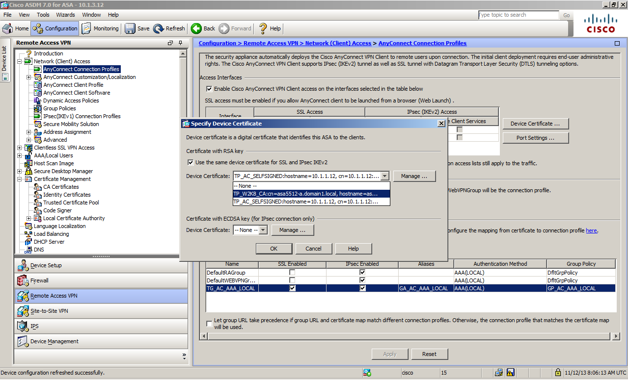Select the Language Localization tree item
Screen dimensions: 628x380
[x=59, y=226]
